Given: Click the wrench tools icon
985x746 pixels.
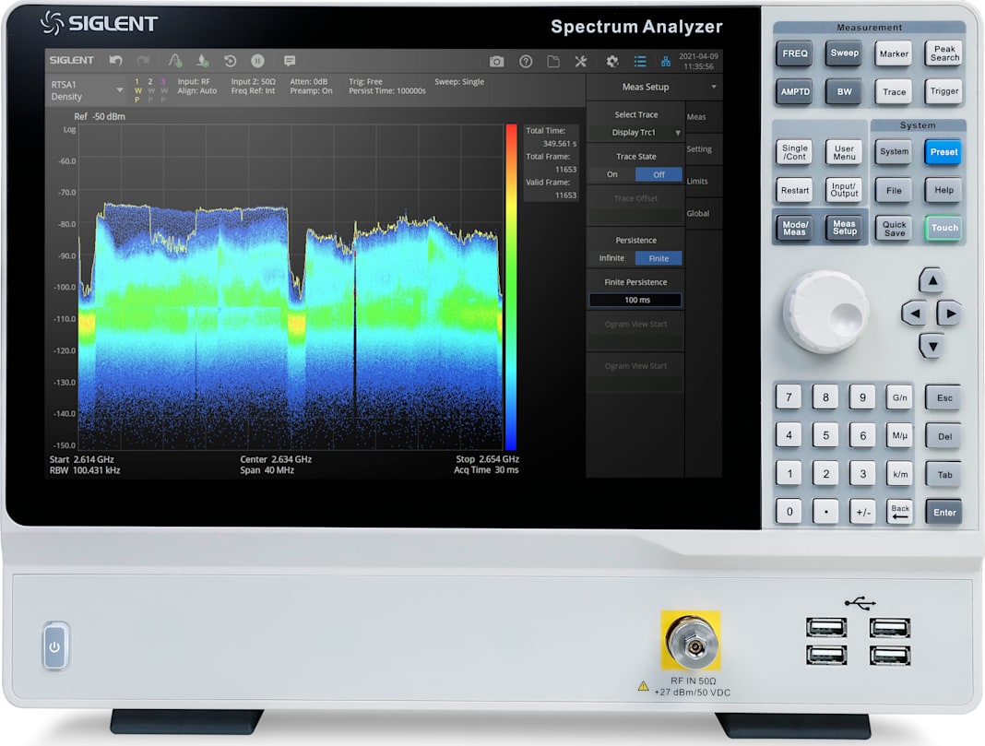Looking at the screenshot, I should click(x=579, y=59).
